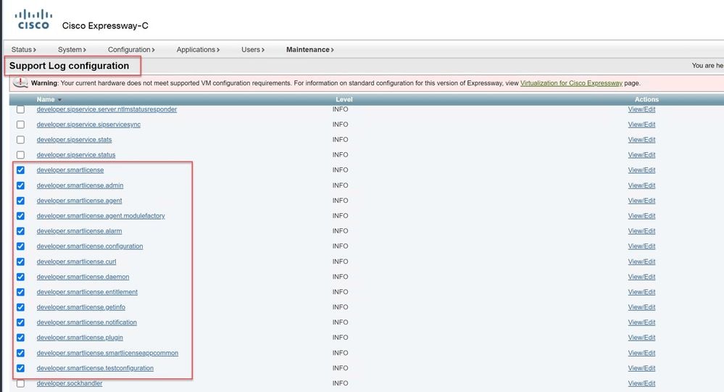Click the warning alert icon
The image size is (724, 392).
pos(20,83)
